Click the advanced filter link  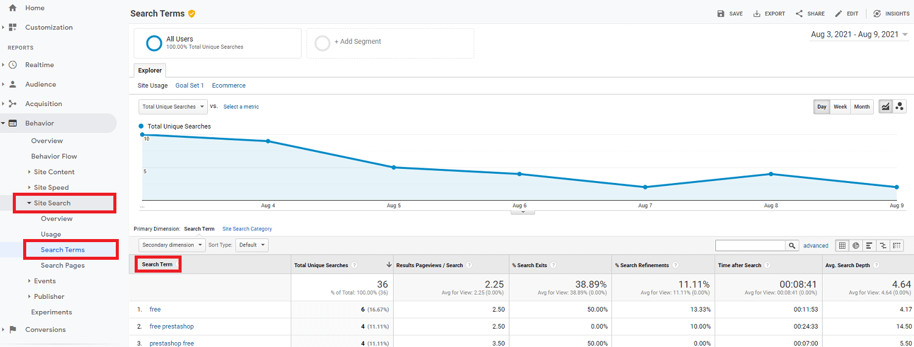[815, 246]
